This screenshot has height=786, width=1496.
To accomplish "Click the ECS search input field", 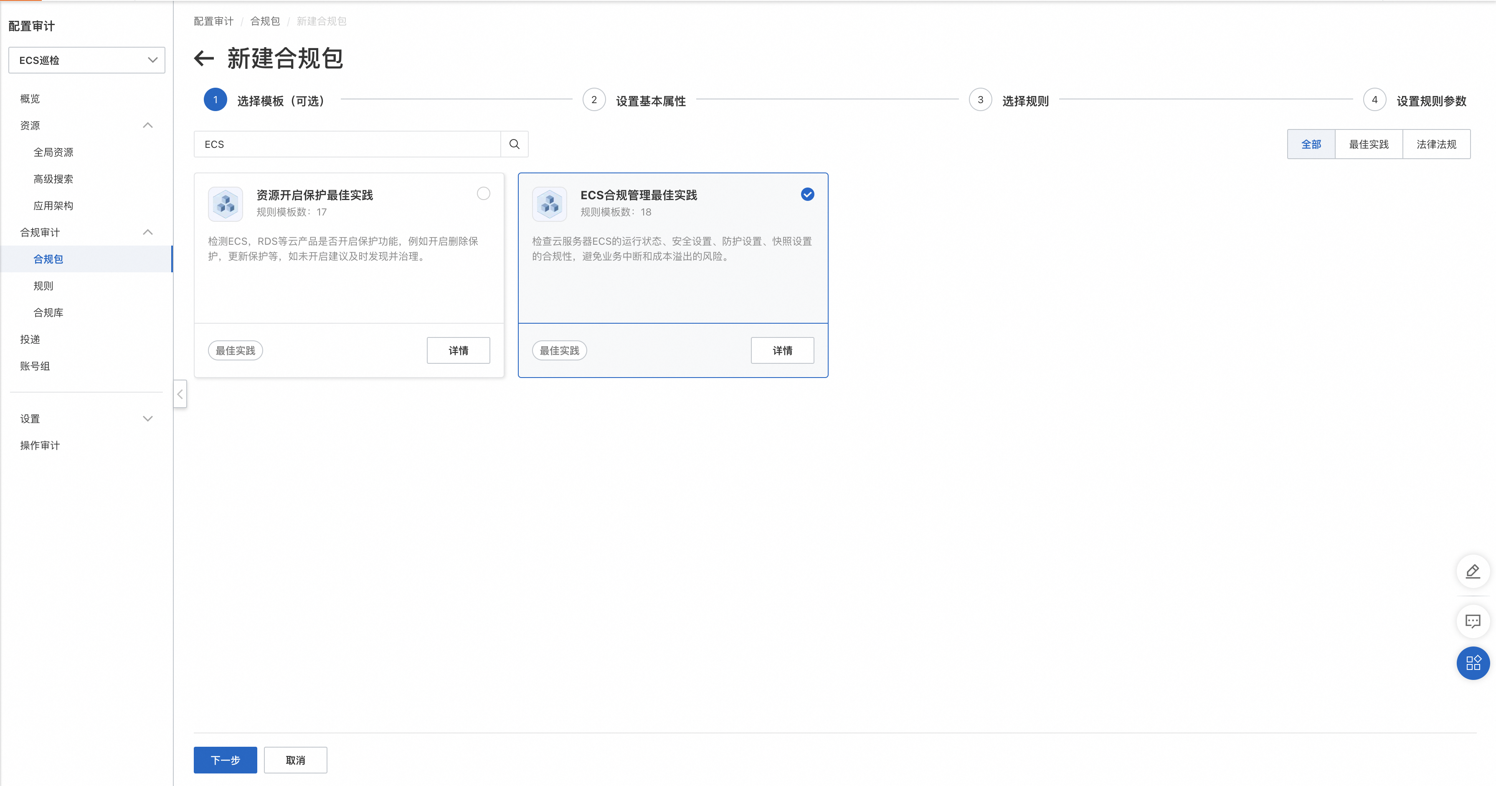I will pyautogui.click(x=347, y=144).
